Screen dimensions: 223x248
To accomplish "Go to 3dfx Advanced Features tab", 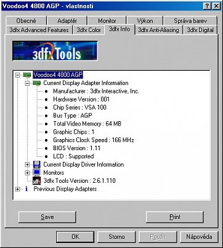I will point(39,30).
